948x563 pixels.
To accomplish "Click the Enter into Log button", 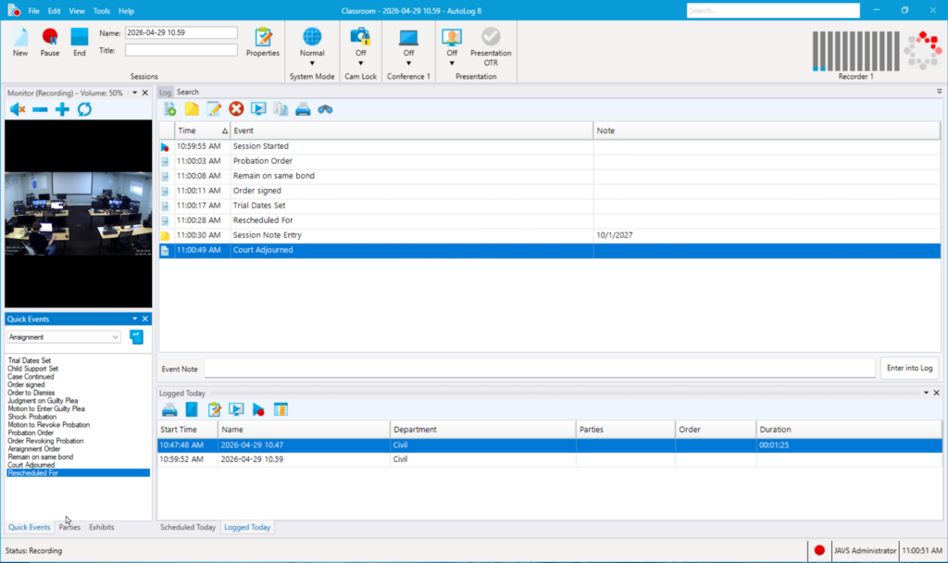I will click(x=909, y=368).
